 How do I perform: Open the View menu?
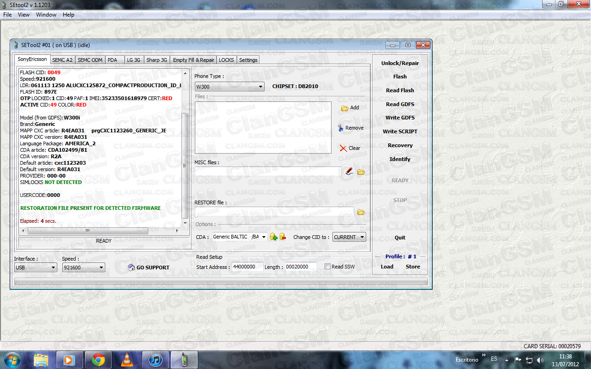(x=24, y=15)
